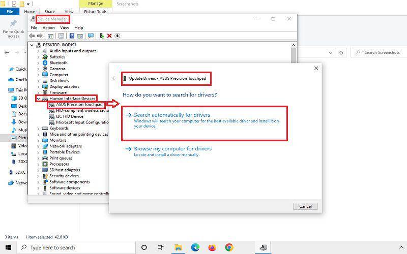Viewport: 407px width, 254px height.
Task: Click the Cancel button in Update Drivers
Action: [x=305, y=206]
